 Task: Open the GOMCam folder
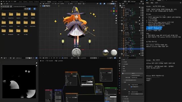(x=26, y=15)
